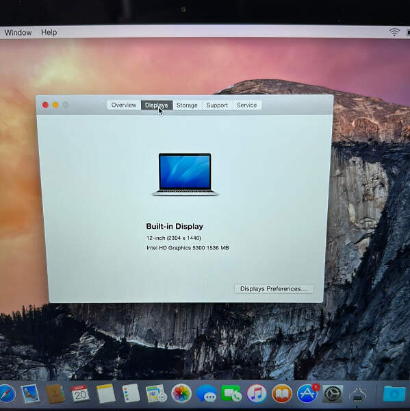Launch the orange iBooks app
Viewport: 410px width, 411px height.
tap(282, 393)
